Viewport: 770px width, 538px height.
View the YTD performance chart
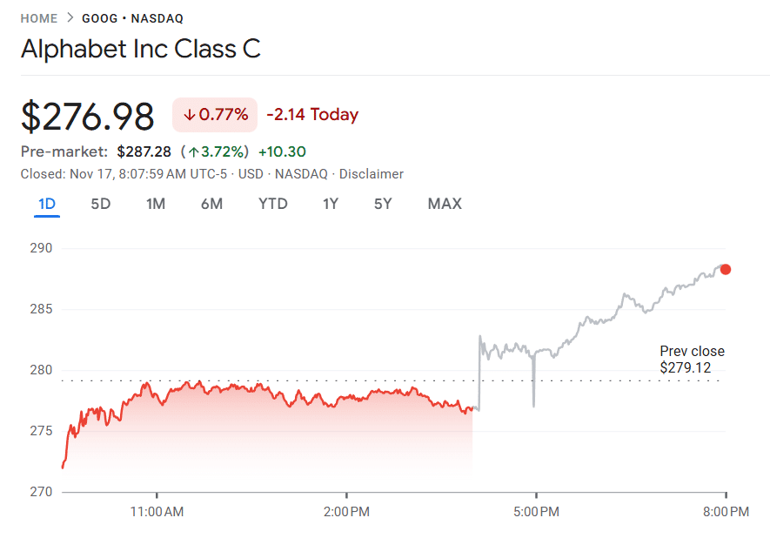(x=272, y=204)
